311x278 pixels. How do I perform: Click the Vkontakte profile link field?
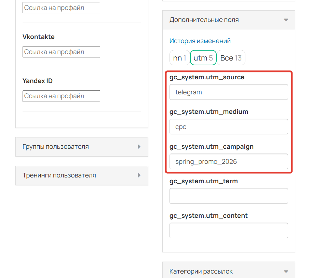pos(61,52)
